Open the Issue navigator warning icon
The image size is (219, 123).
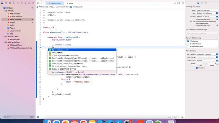point(18,3)
